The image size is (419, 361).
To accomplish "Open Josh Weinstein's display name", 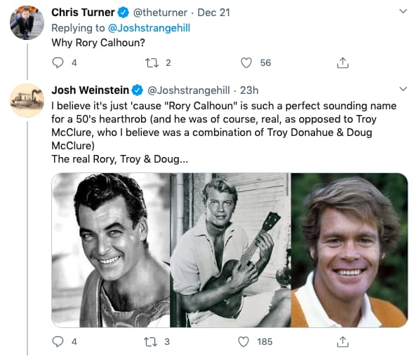I will point(90,90).
